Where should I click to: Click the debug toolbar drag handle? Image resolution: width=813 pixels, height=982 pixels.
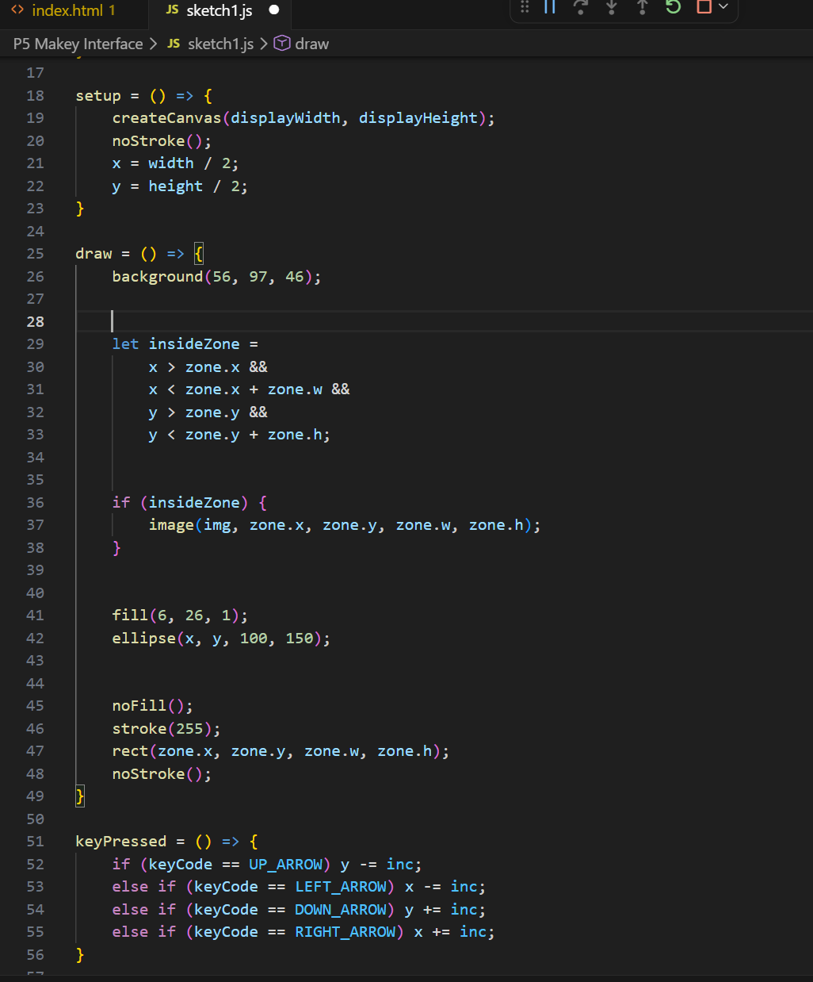point(525,6)
